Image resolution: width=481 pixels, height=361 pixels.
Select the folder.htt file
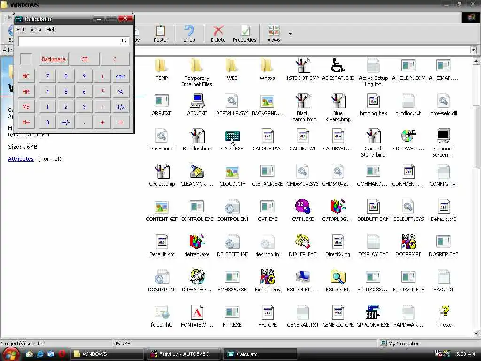[x=162, y=316]
